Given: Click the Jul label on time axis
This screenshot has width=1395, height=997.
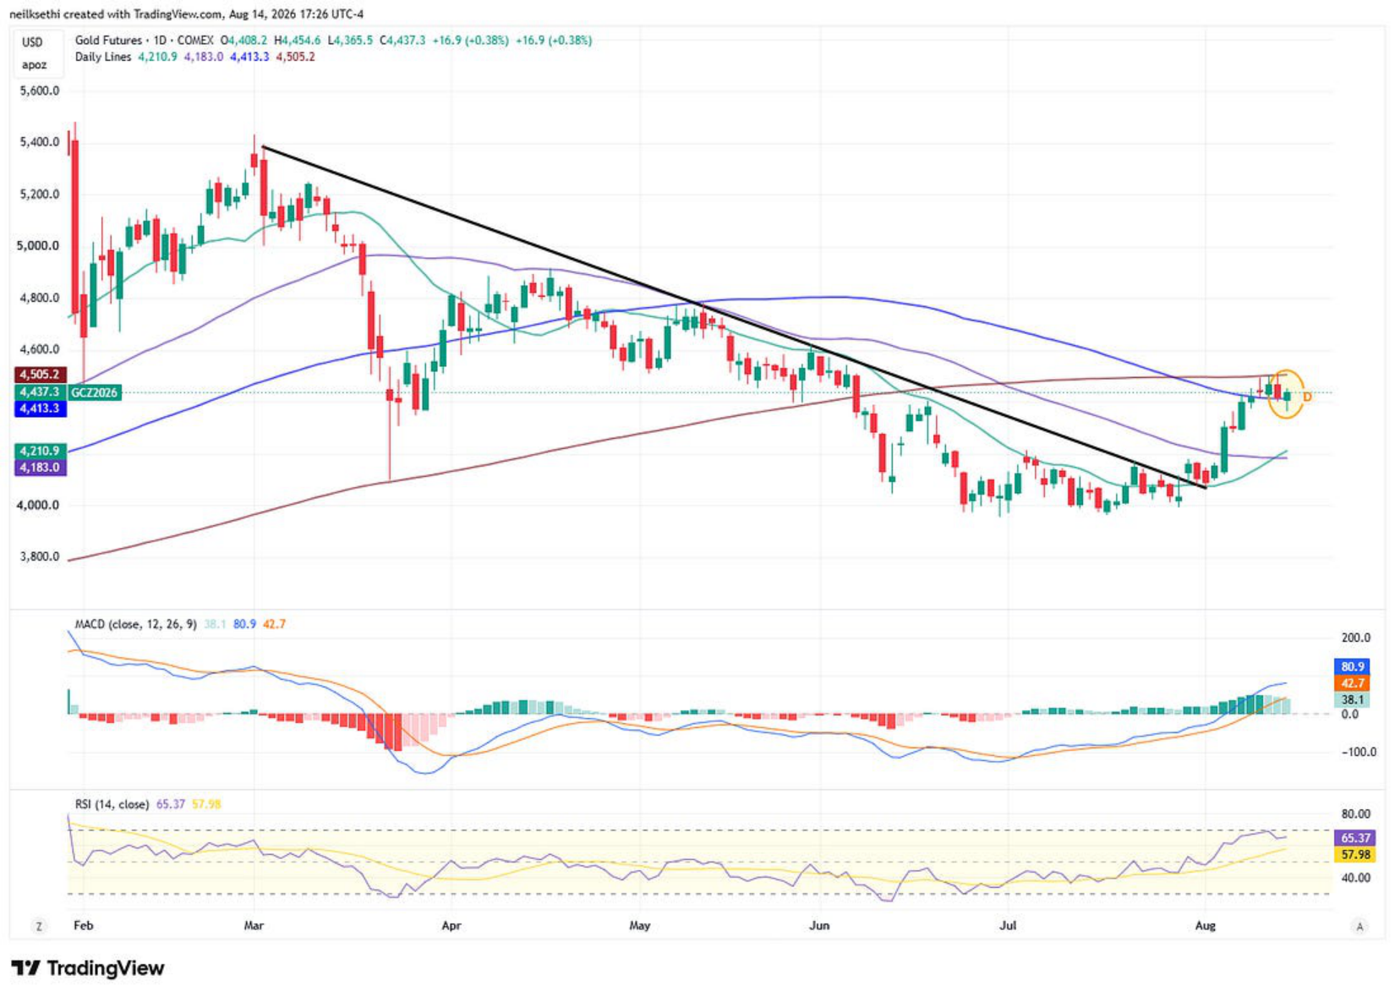Looking at the screenshot, I should (1007, 926).
